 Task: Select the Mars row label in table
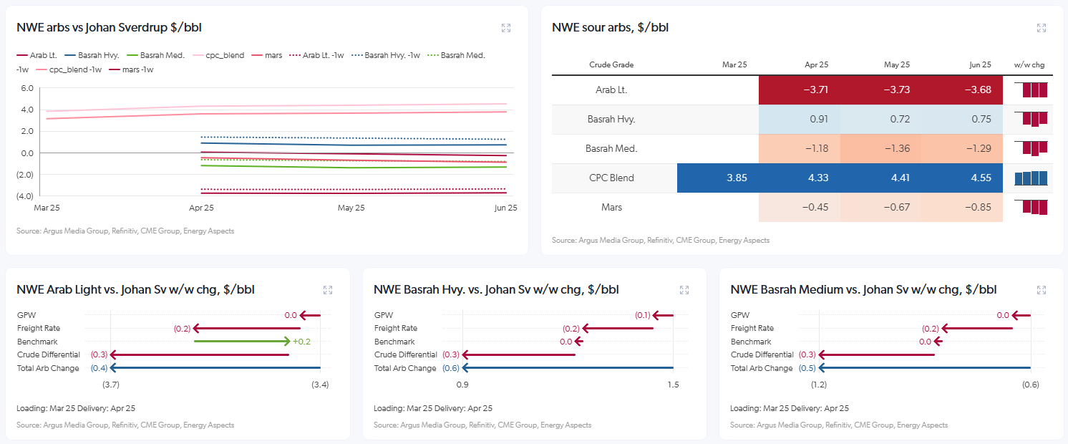[611, 208]
